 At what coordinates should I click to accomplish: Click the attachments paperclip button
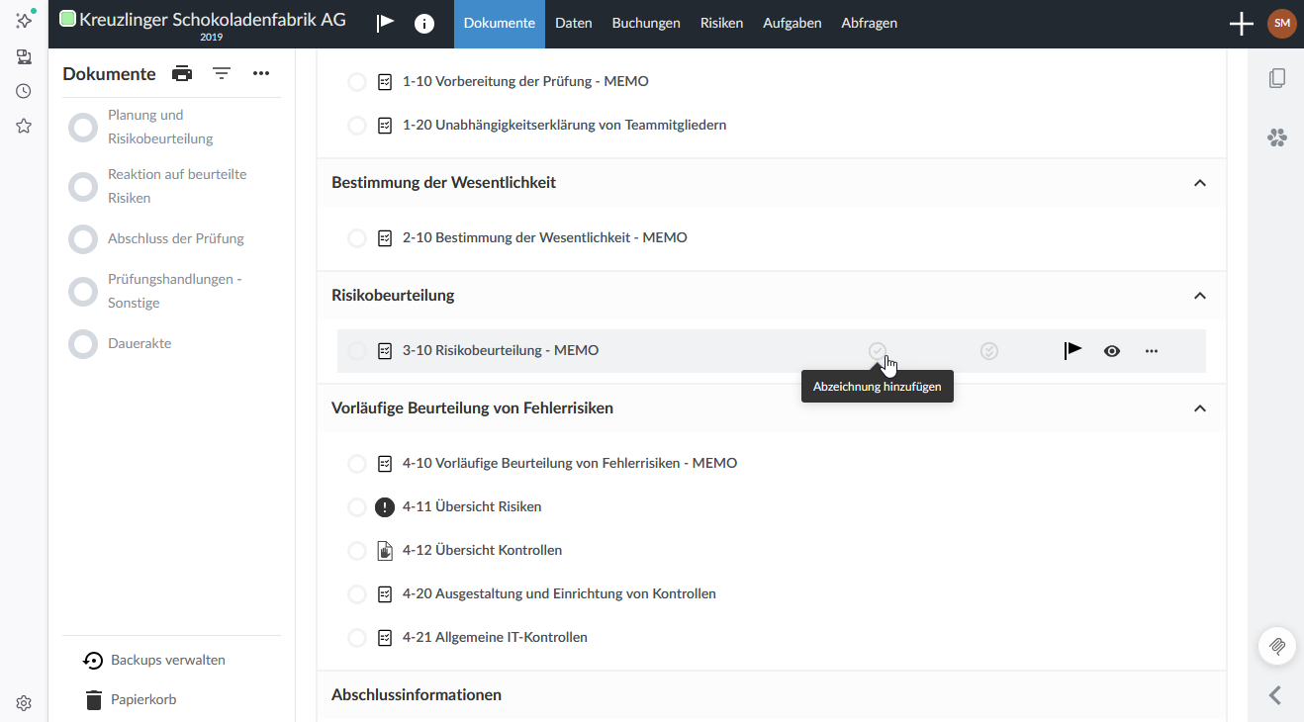coord(1277,646)
